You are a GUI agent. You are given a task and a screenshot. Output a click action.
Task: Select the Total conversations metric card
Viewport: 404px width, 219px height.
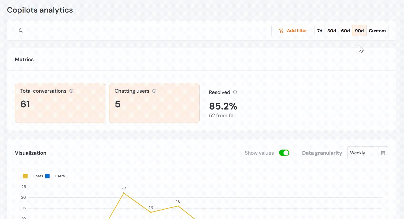click(x=60, y=103)
